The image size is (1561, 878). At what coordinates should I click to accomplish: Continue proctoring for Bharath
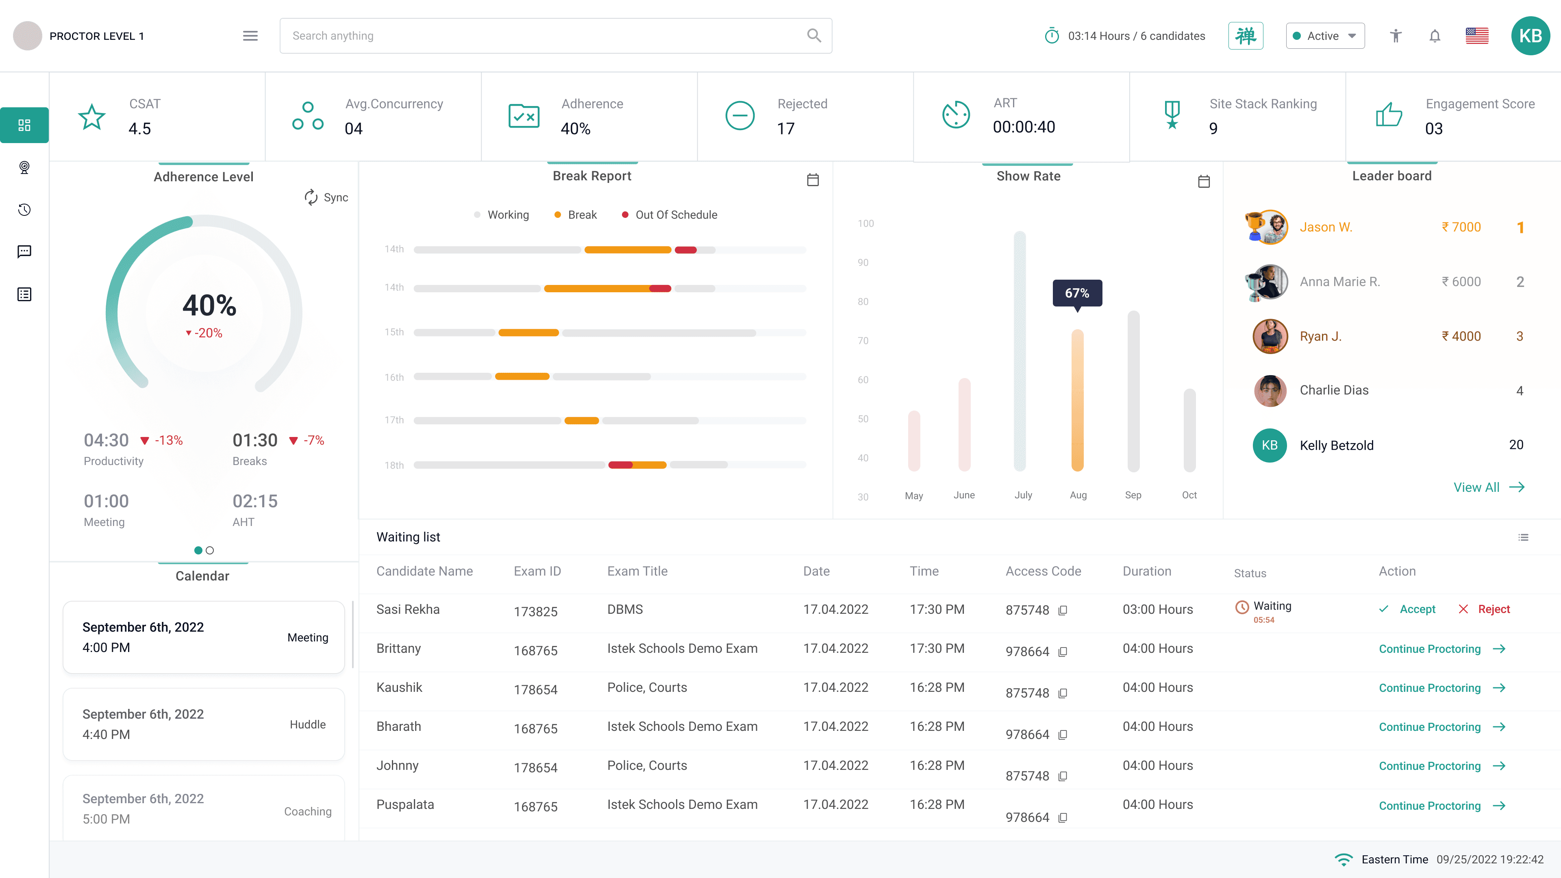tap(1442, 727)
